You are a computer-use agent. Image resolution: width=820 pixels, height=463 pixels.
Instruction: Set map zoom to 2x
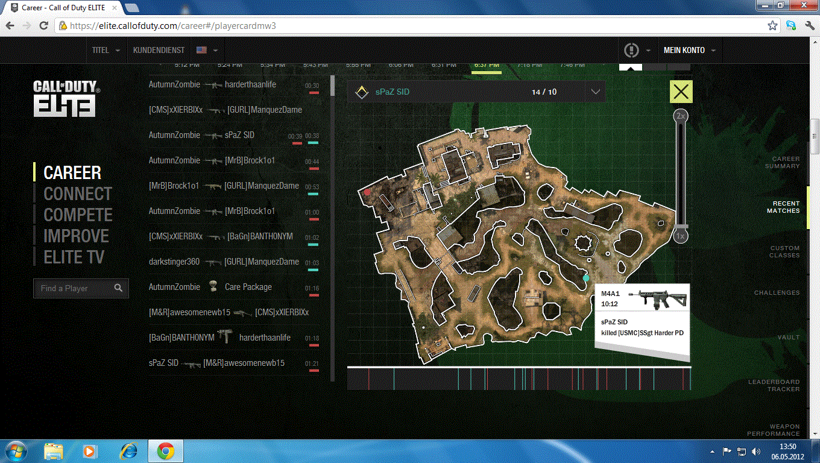(681, 116)
